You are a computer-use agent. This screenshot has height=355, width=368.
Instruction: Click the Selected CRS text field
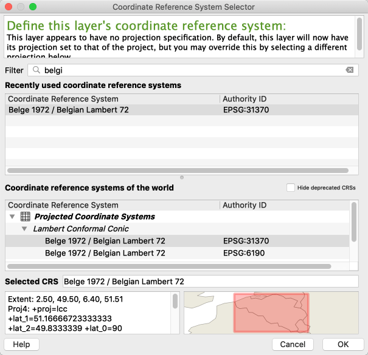coord(210,282)
